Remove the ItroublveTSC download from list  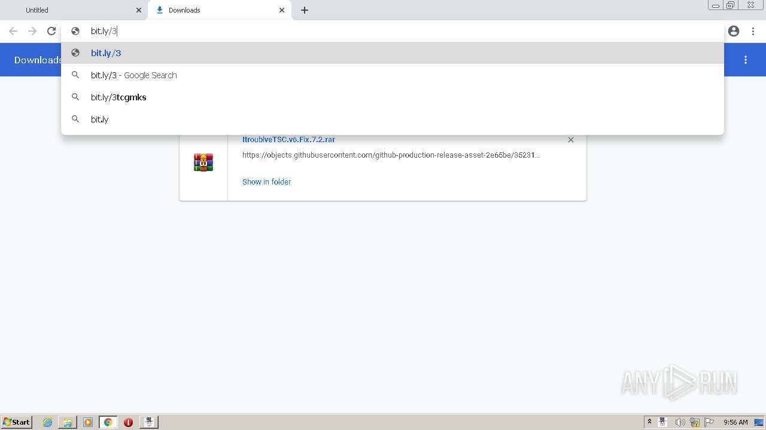coord(571,140)
